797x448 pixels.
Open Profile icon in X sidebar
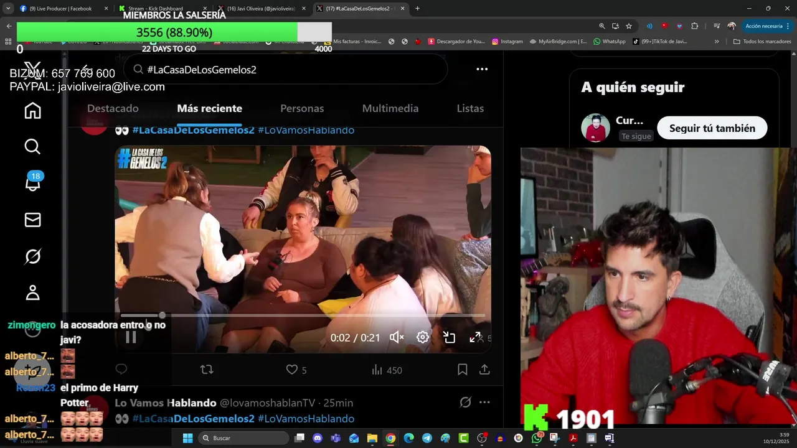point(32,292)
